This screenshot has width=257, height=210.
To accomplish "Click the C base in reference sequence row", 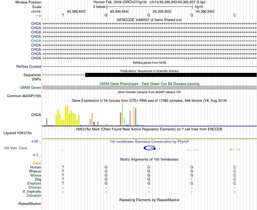I will point(235,15).
